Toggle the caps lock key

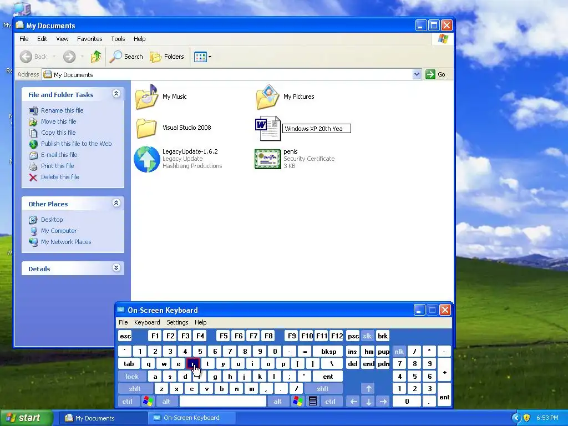coord(132,377)
